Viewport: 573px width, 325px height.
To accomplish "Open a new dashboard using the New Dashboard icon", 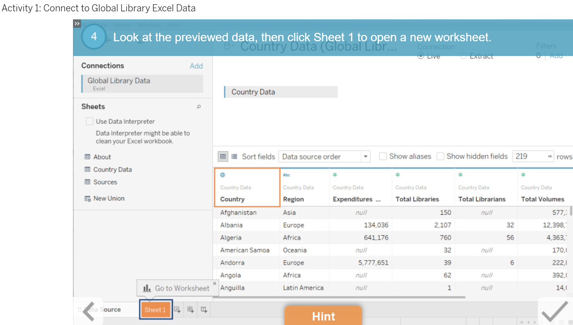I will coord(190,309).
